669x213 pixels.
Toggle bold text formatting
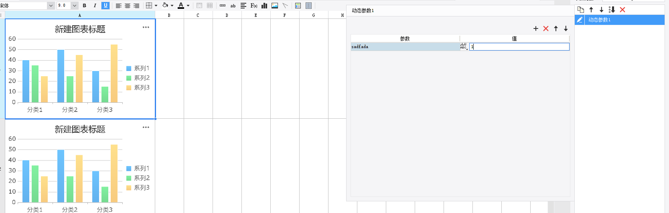(x=84, y=6)
